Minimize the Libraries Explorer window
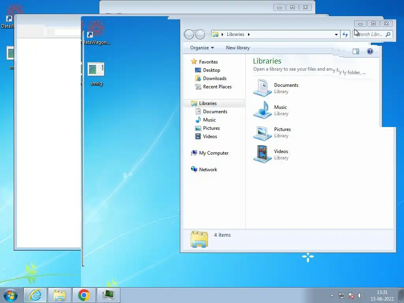404x303 pixels. tap(361, 24)
